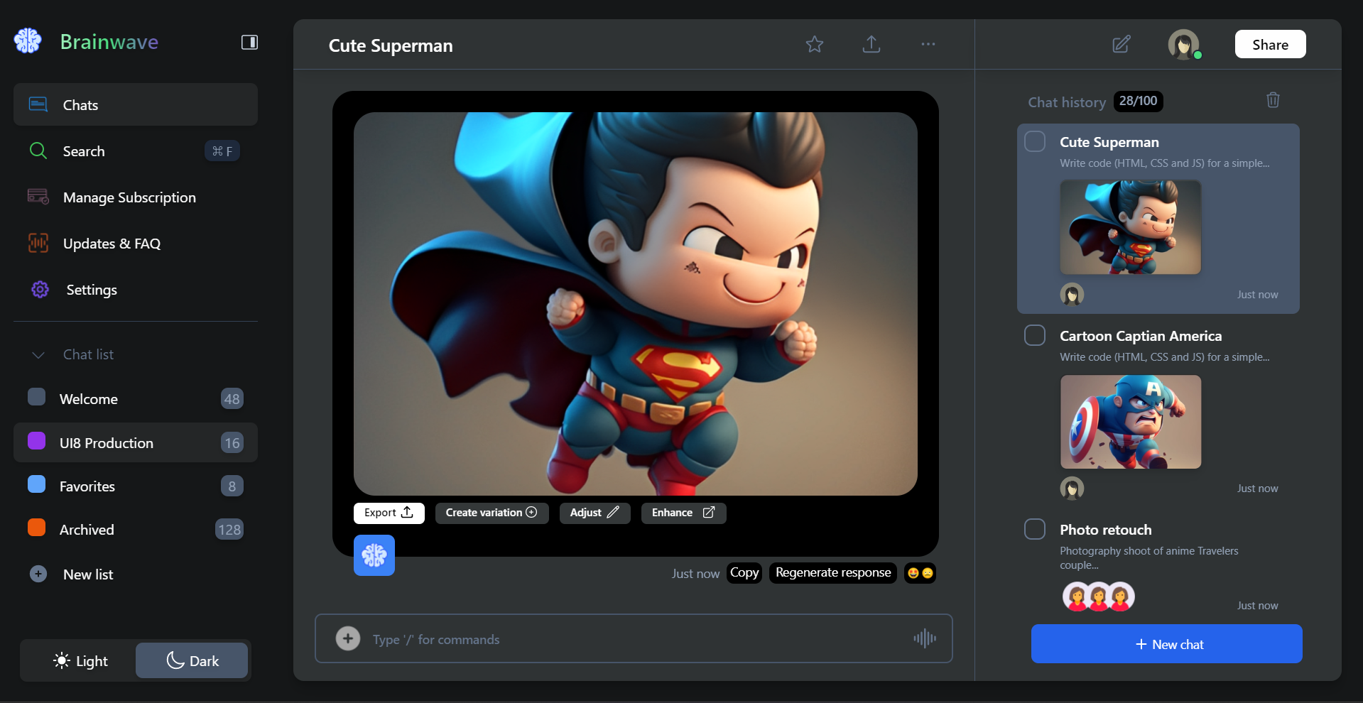Click the upload/share arrow icon in the header
1363x703 pixels.
pos(871,44)
